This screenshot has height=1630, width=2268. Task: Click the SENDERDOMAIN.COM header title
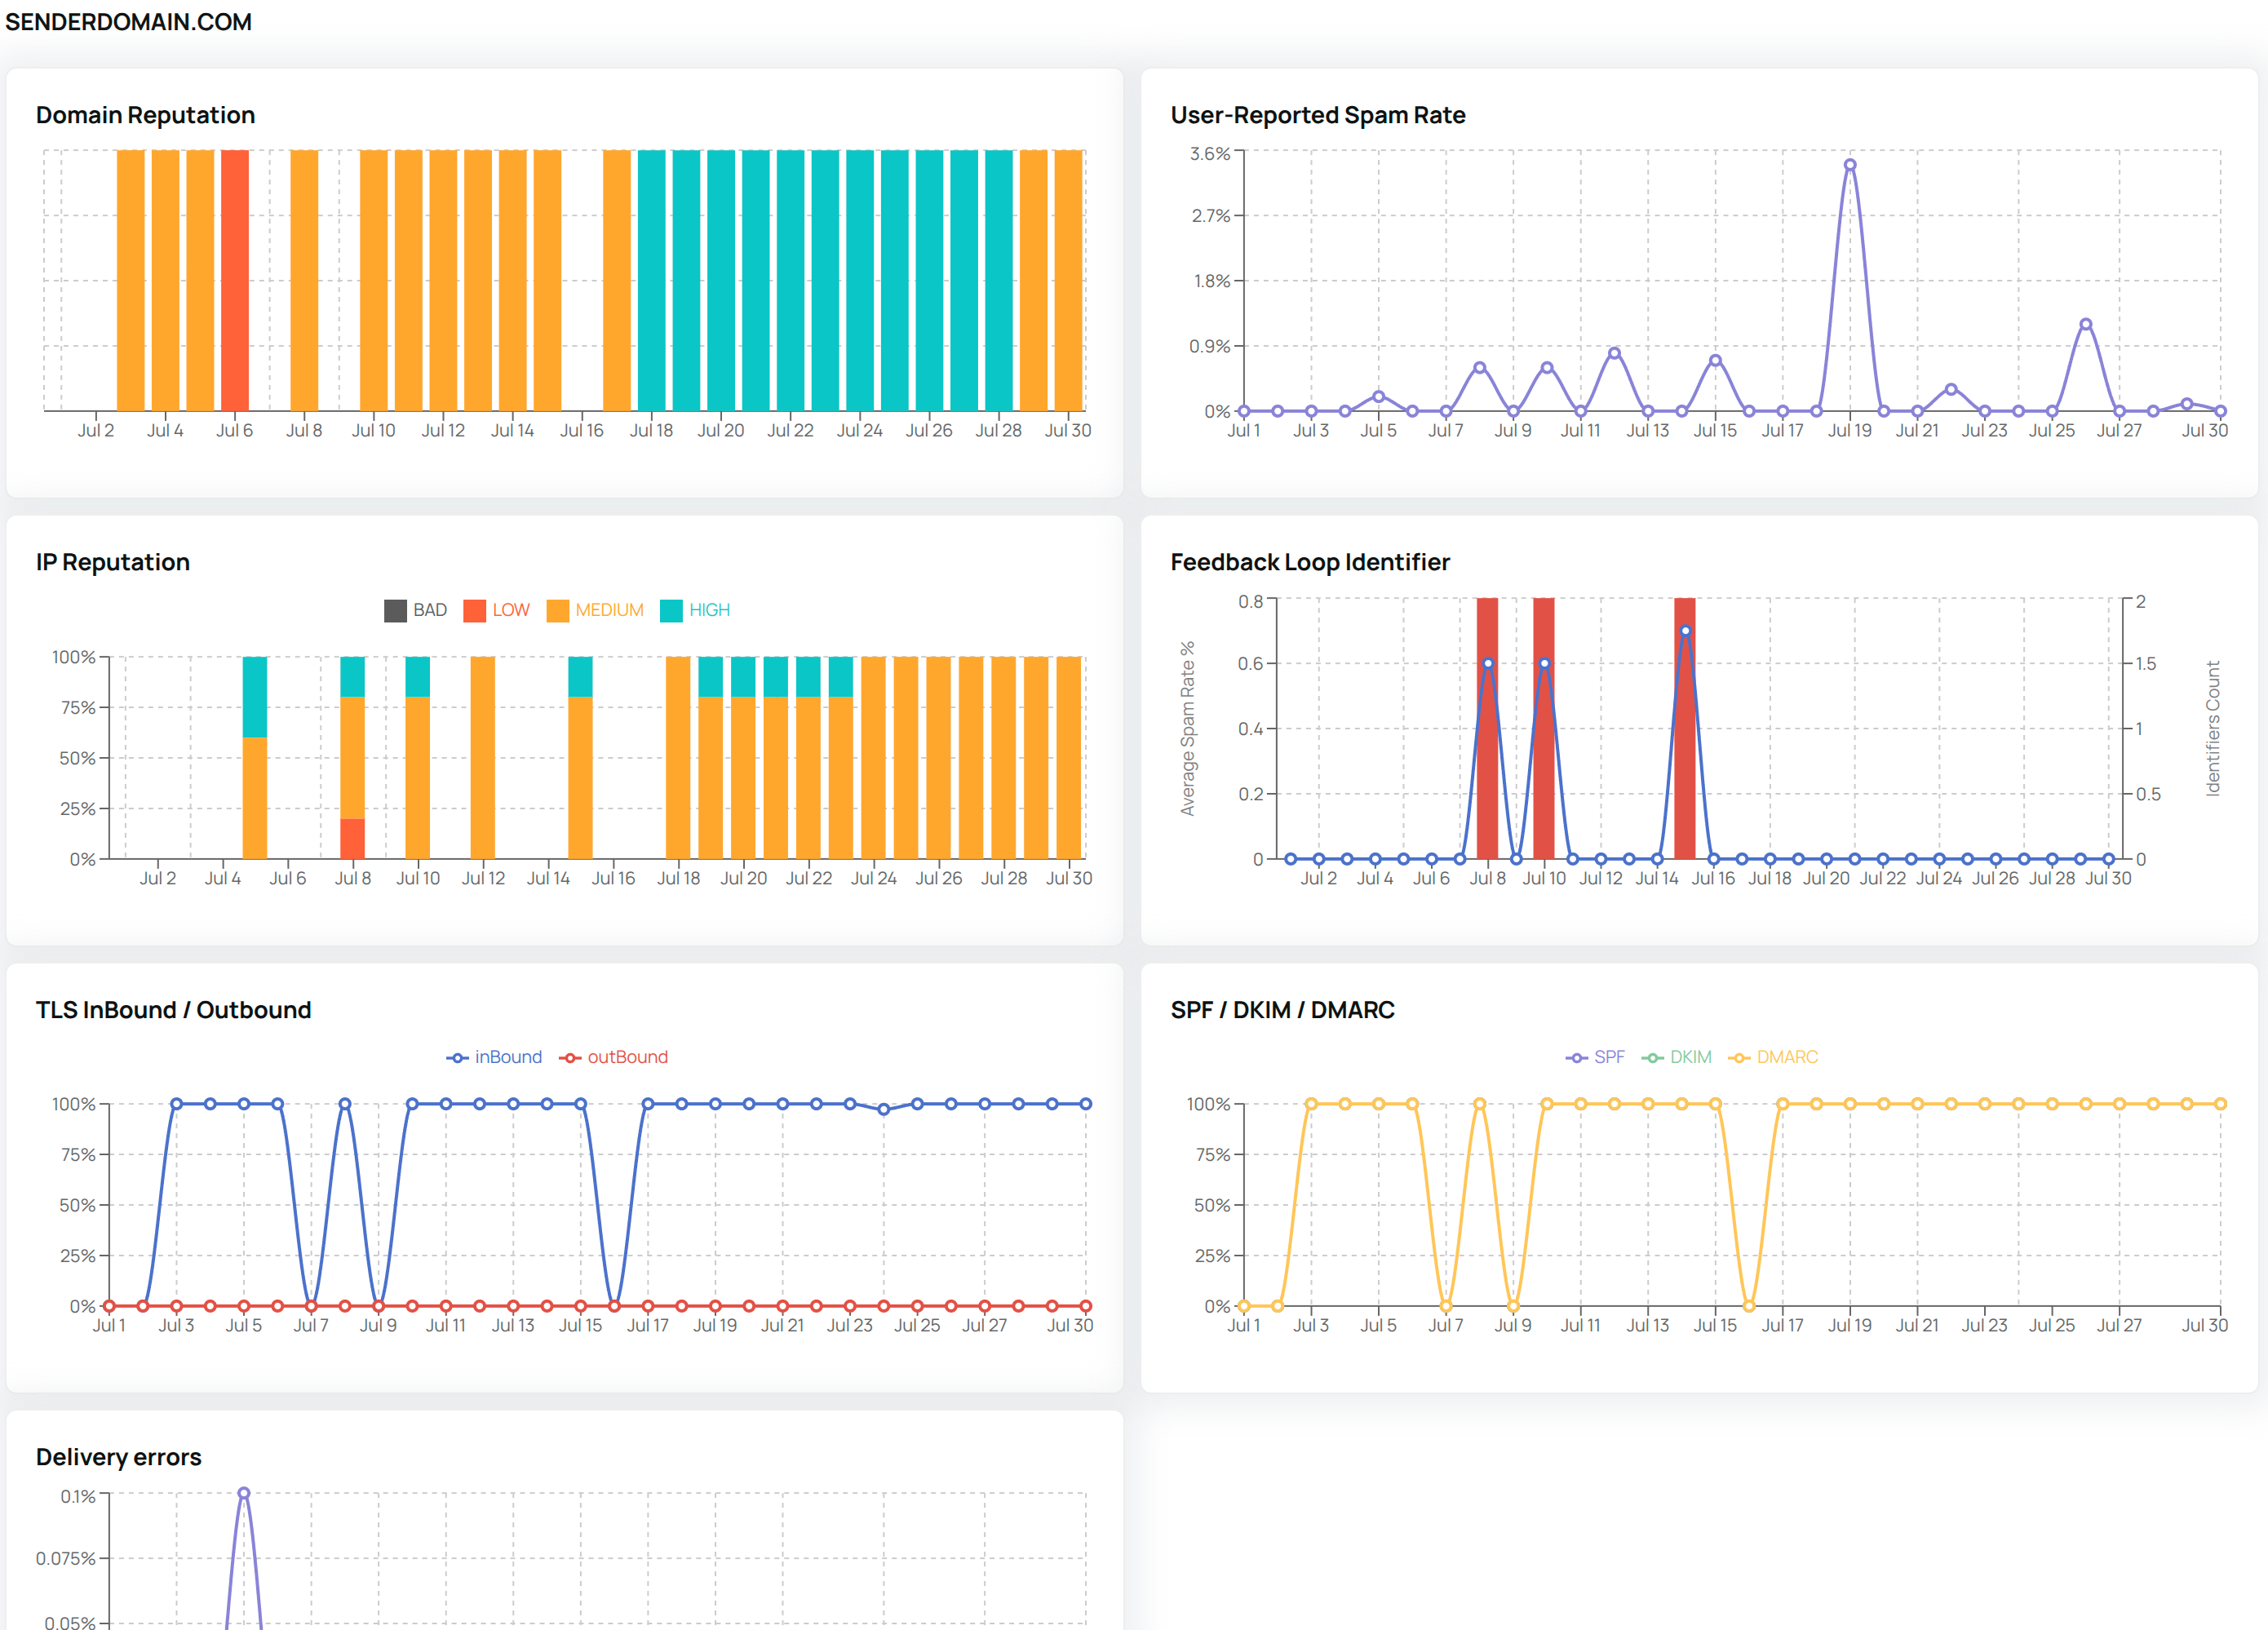[129, 22]
